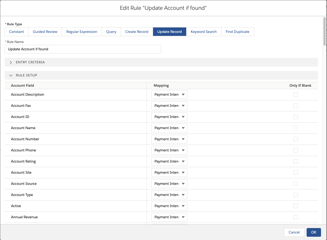Viewport: 327px width, 240px height.
Task: Open Account Phone mapping dropdown
Action: pos(169,150)
